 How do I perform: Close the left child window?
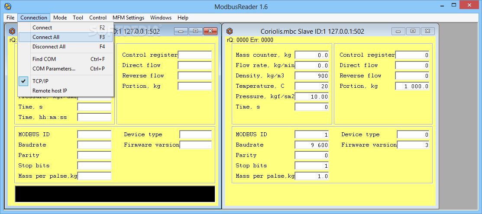point(210,31)
